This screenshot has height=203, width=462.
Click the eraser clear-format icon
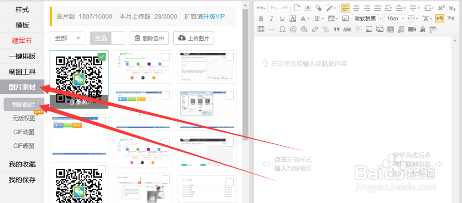point(318,8)
